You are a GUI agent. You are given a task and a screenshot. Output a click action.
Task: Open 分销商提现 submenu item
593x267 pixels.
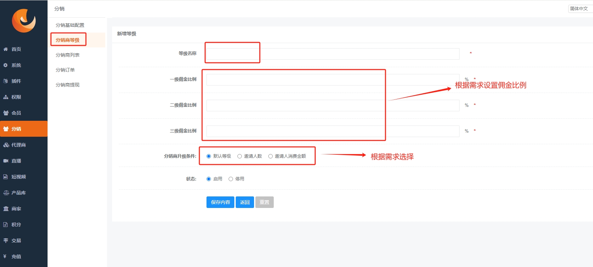click(x=68, y=85)
